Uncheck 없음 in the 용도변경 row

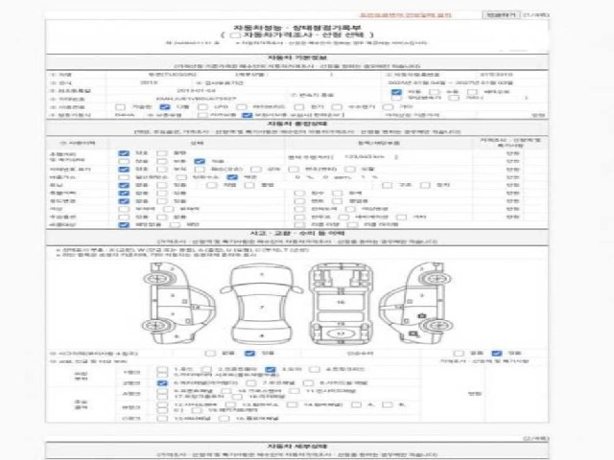[124, 201]
